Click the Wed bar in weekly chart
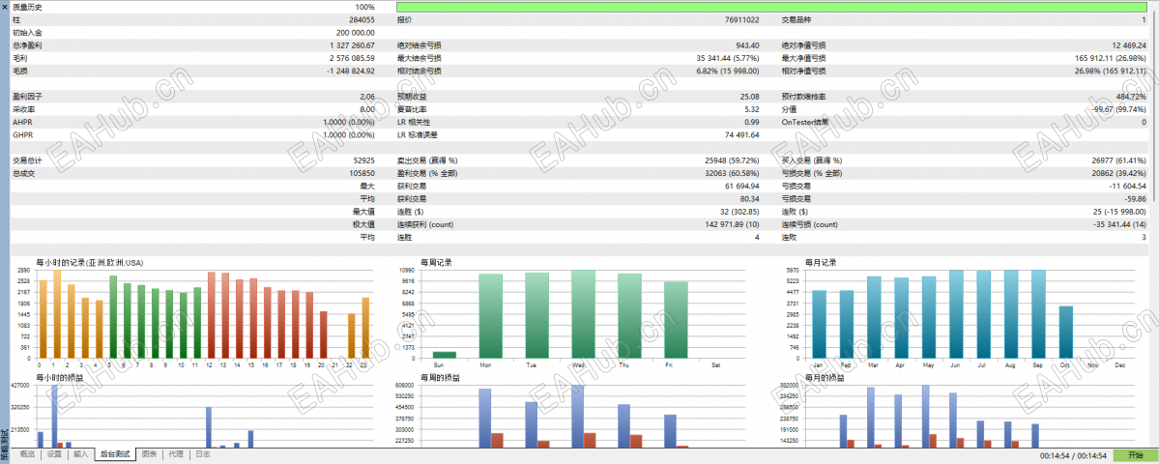The height and width of the screenshot is (464, 1159). 583,314
